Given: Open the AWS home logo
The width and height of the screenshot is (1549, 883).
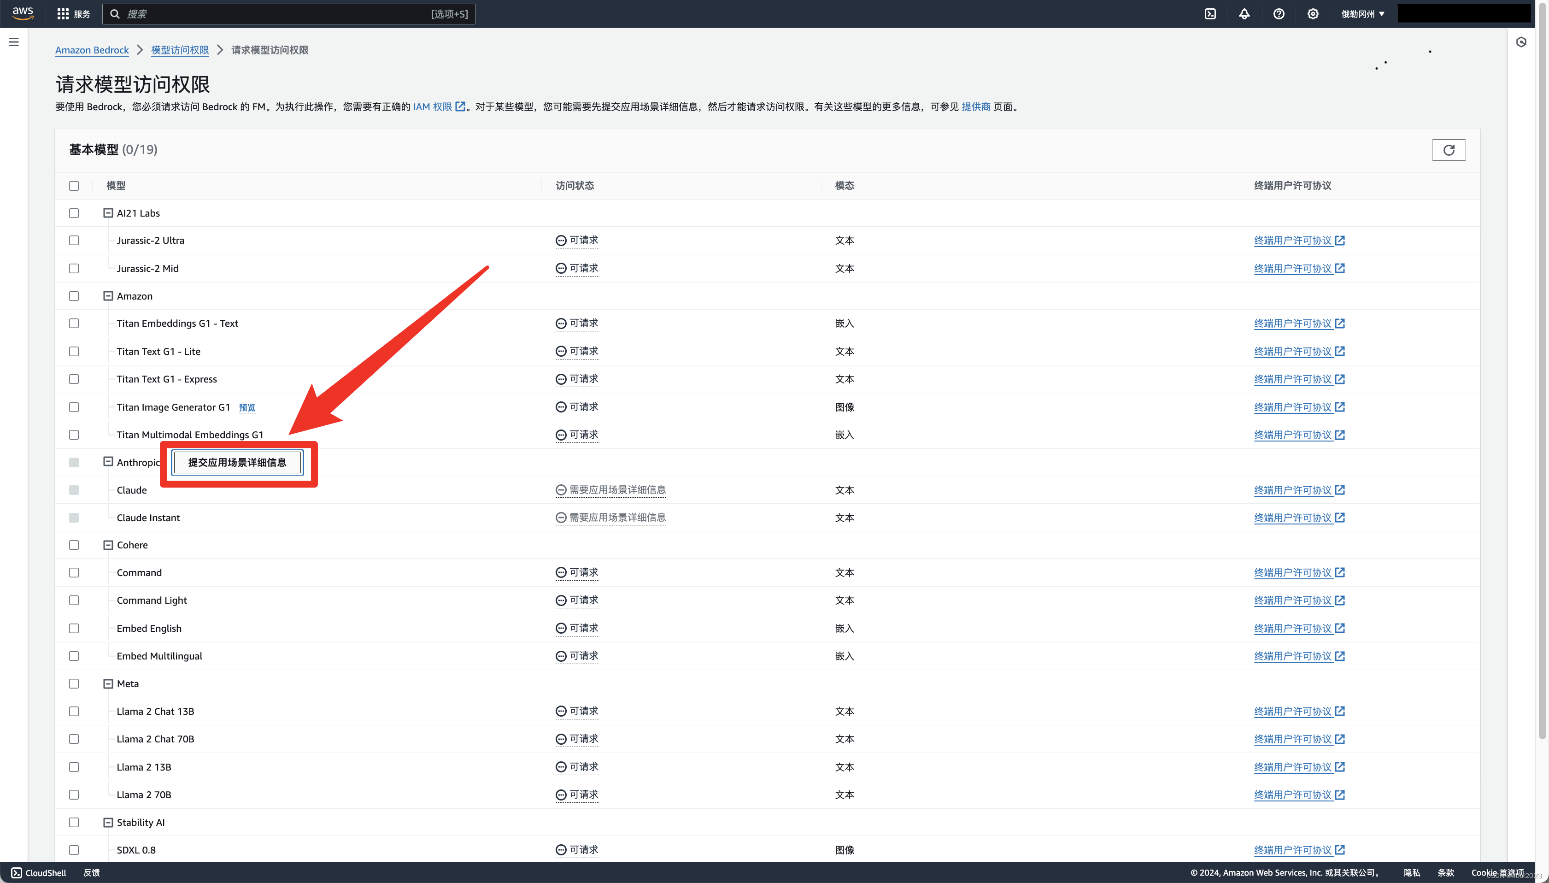Looking at the screenshot, I should 23,13.
